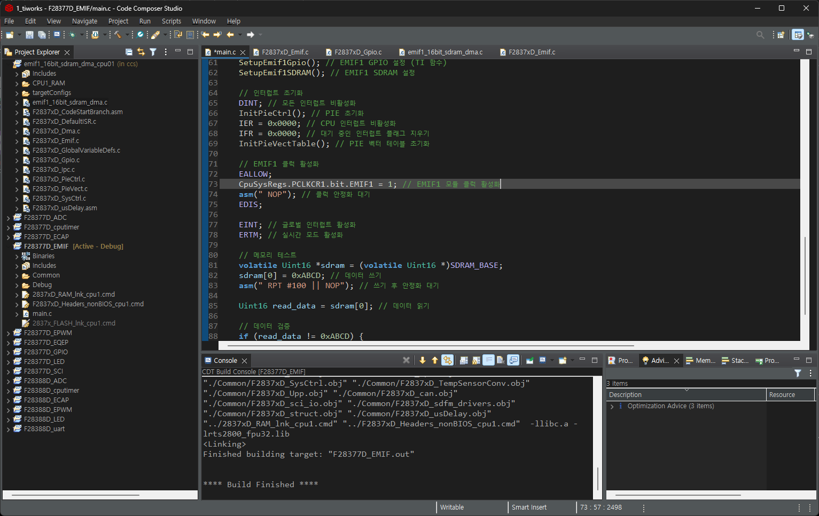The image size is (819, 516).
Task: Click the Pin Console icon
Action: [x=529, y=360]
